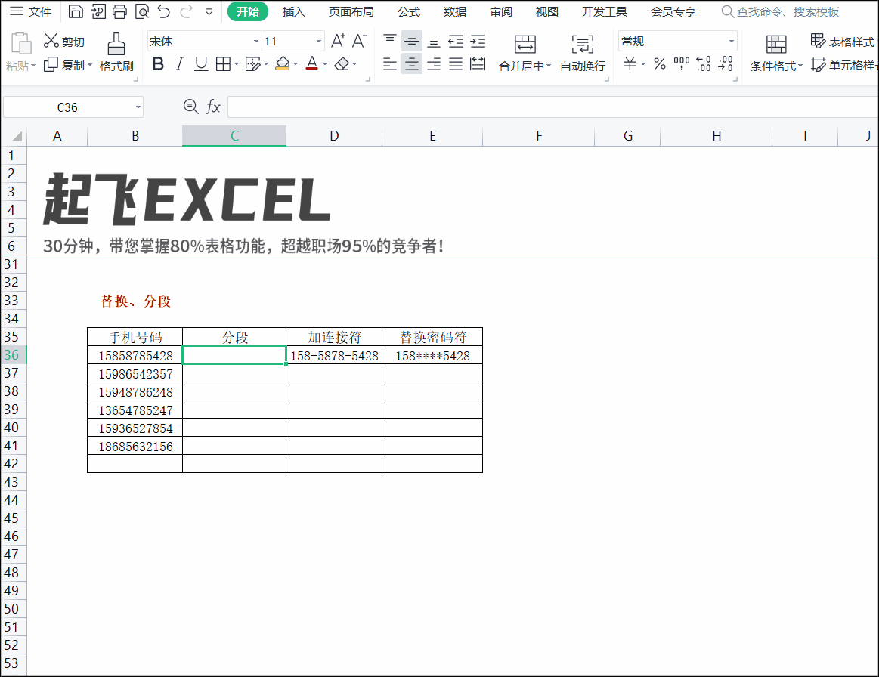Apply justify alignment icon

(x=456, y=64)
